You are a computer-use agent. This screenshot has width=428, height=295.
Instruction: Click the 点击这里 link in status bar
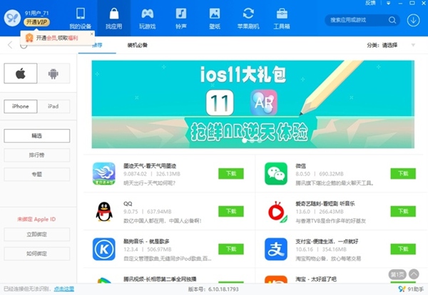pos(64,289)
